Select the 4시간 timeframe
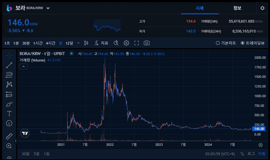270x160 pixels. click(51, 43)
